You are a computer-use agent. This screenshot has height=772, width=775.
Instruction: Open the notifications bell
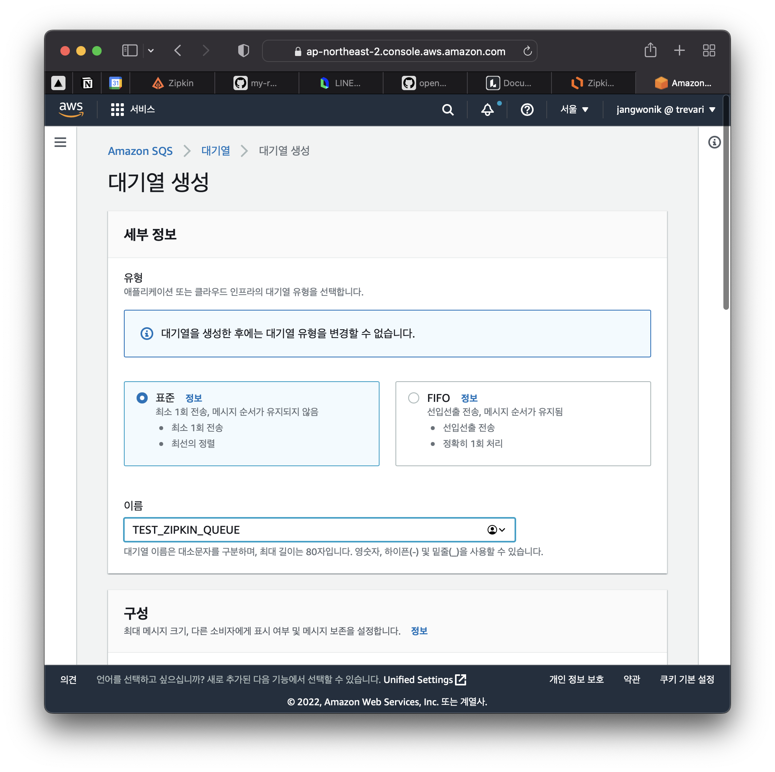pyautogui.click(x=487, y=110)
